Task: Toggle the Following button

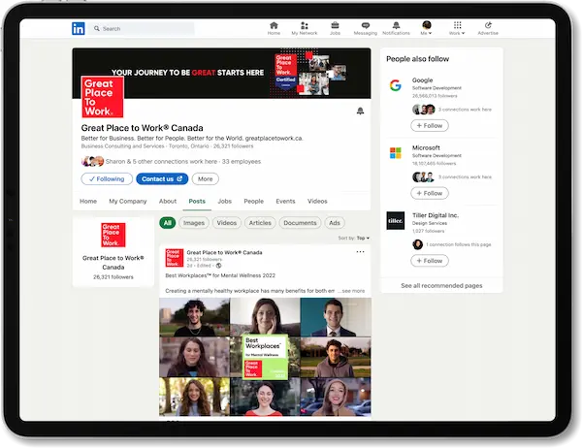Action: [107, 178]
